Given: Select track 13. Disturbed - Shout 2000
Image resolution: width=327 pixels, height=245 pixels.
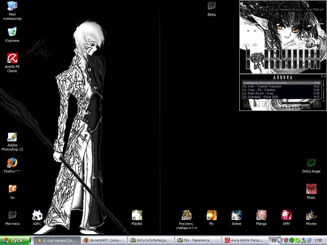Looking at the screenshot, I should (x=281, y=97).
